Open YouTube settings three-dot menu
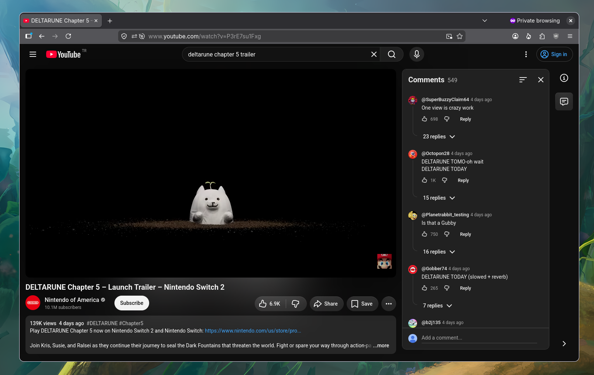Viewport: 594px width, 375px height. pos(526,54)
